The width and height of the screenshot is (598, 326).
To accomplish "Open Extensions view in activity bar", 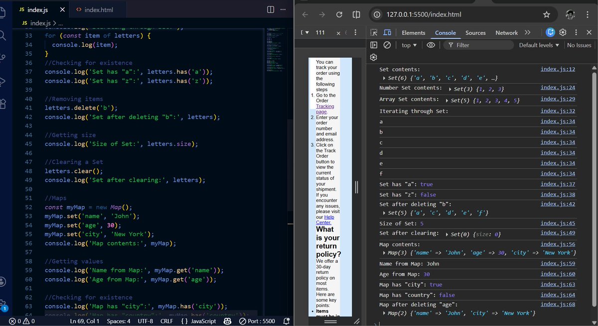I will (2, 104).
